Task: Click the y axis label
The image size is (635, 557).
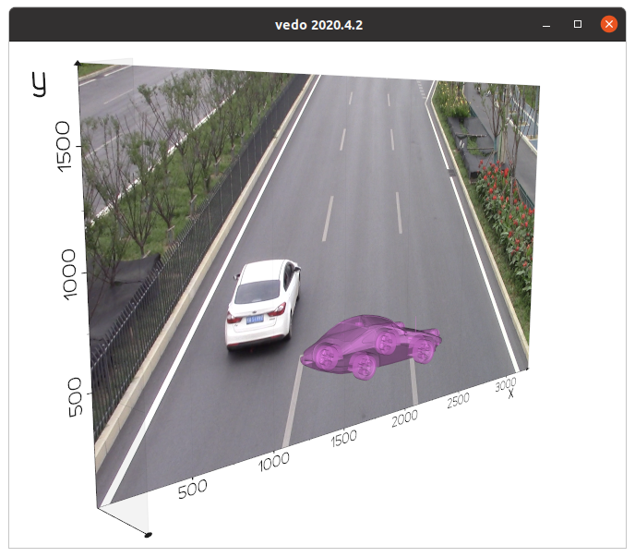Action: click(x=40, y=84)
